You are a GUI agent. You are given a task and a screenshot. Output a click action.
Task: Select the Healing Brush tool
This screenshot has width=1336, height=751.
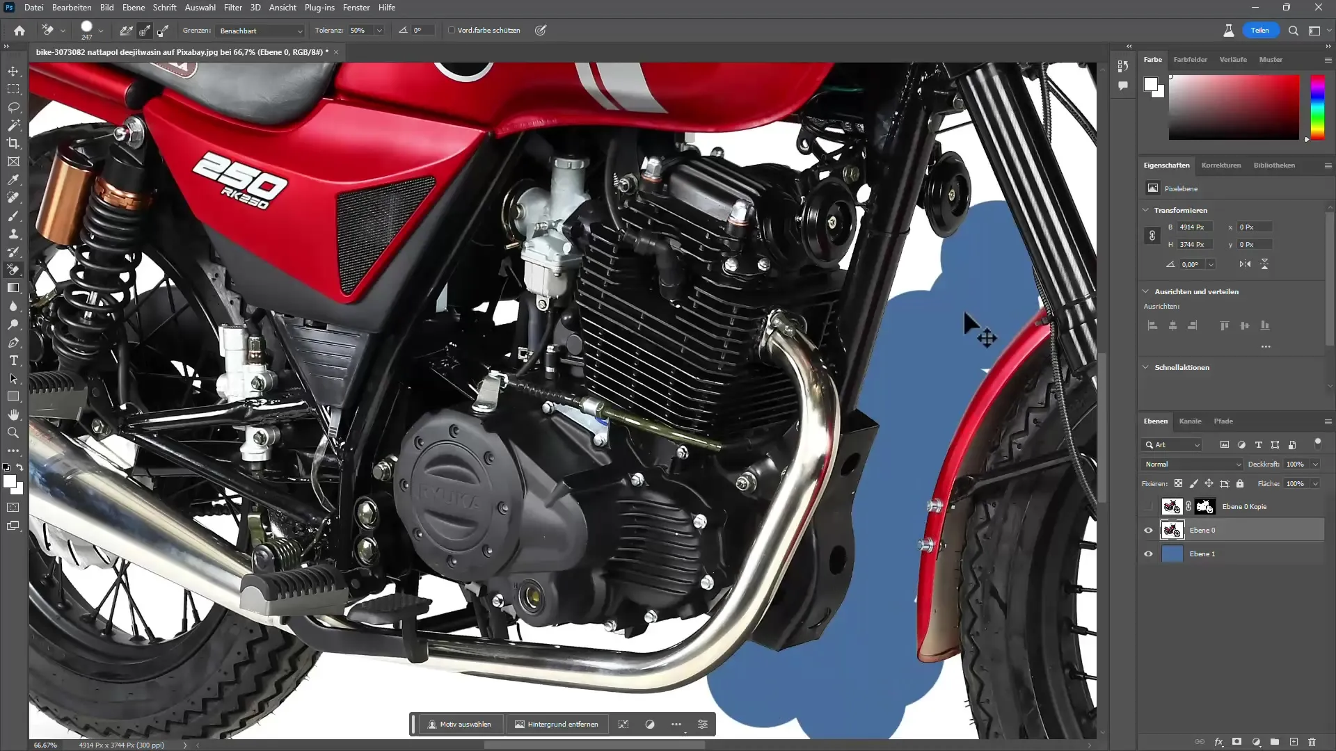13,198
